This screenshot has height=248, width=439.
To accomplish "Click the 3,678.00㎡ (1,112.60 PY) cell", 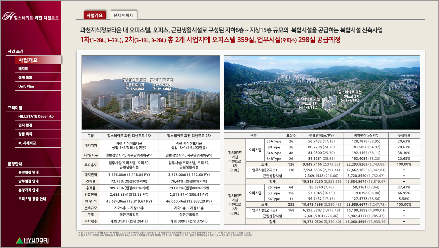I will (x=189, y=175).
